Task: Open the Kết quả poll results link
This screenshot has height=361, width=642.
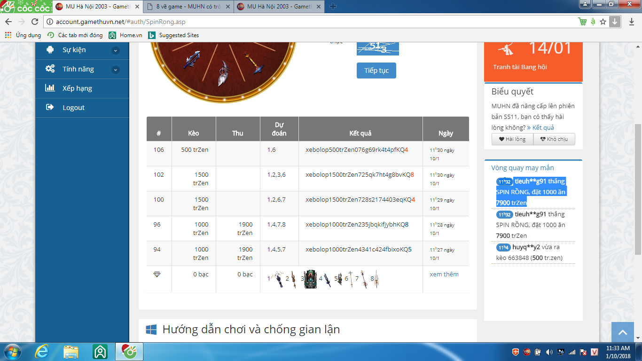Action: tap(540, 127)
